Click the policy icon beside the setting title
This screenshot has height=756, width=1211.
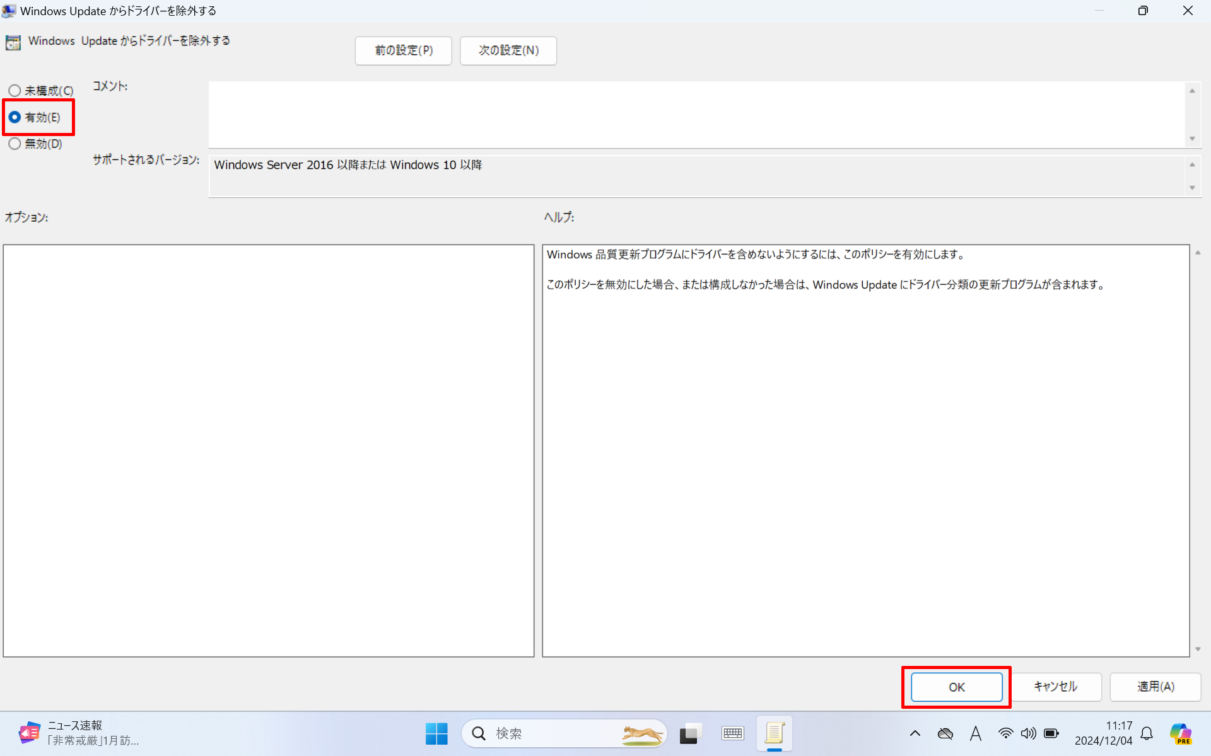coord(13,43)
